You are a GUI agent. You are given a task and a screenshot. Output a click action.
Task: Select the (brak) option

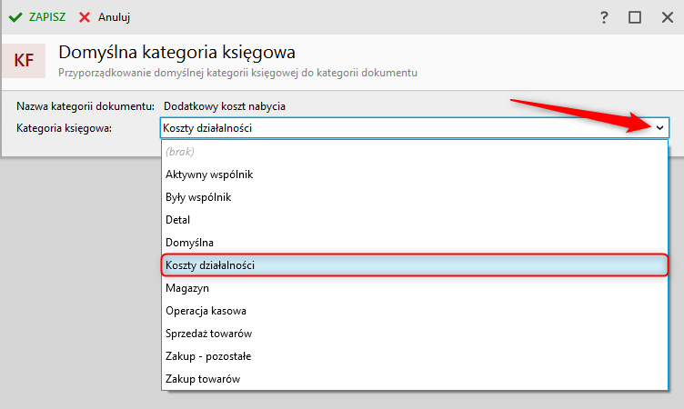point(415,152)
